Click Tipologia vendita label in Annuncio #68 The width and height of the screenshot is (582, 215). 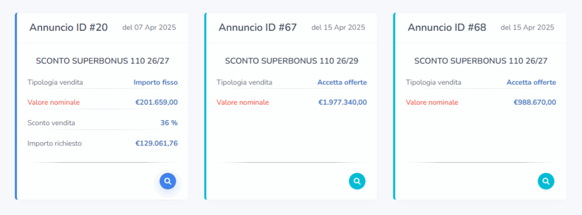click(x=434, y=82)
